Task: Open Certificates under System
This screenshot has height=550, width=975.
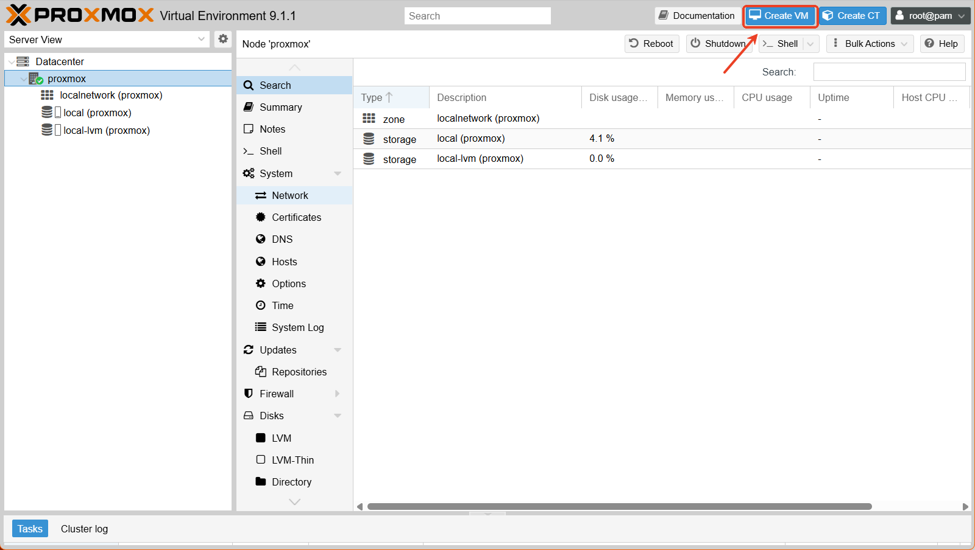Action: (x=296, y=217)
